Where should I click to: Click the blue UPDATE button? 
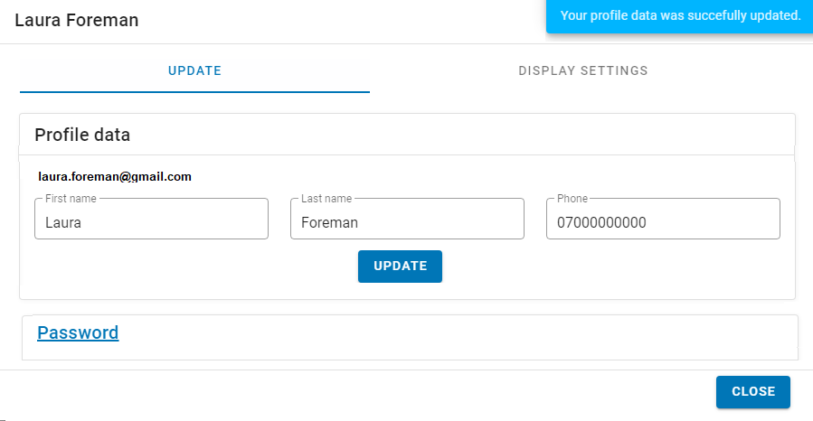pos(400,267)
